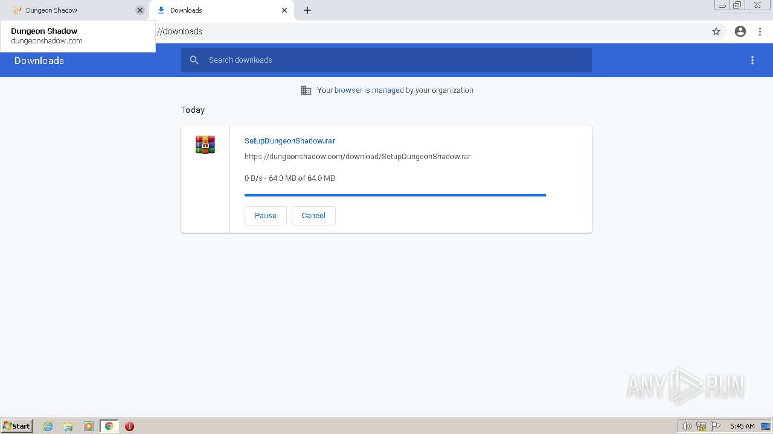Close the Downloads tab
The width and height of the screenshot is (773, 434).
(284, 10)
